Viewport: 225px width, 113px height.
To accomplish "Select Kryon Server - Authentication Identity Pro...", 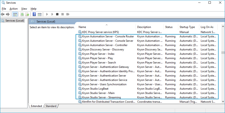I will tap(109, 71).
